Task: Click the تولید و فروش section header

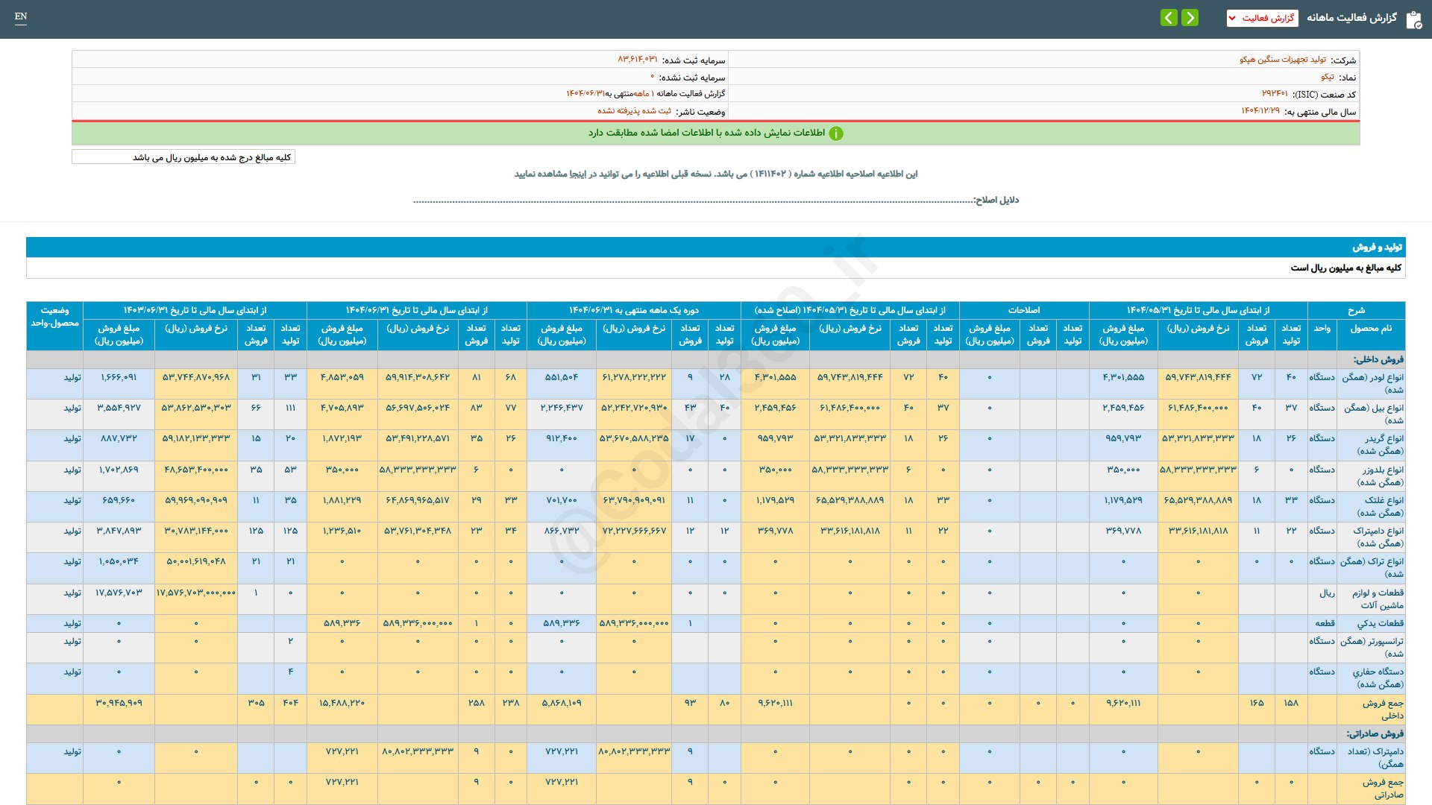Action: tap(1377, 247)
